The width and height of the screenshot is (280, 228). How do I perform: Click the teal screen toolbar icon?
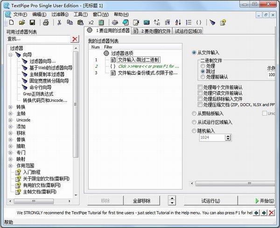coord(147,22)
